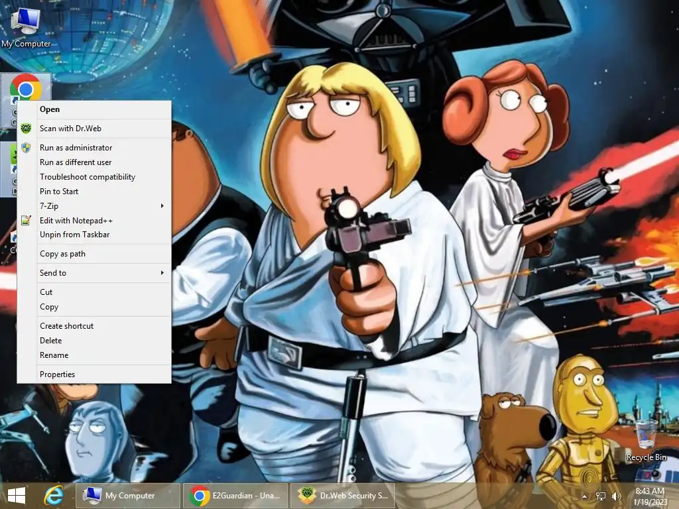Click the Notepad++ icon in menu
Screen dimensions: 679x509
tap(26, 220)
